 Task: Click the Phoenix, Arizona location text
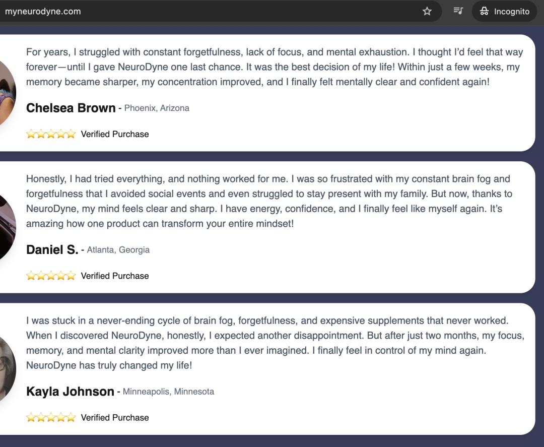coord(157,108)
